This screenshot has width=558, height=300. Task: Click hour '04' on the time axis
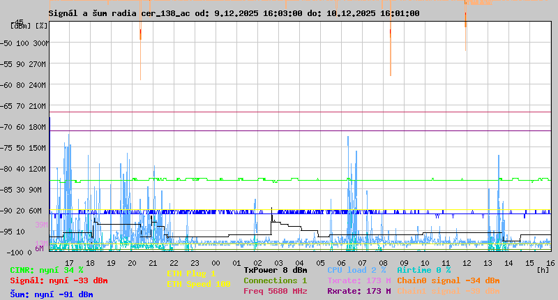300,263
